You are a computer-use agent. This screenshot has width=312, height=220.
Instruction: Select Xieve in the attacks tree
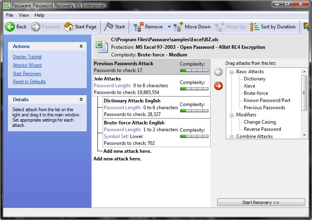[x=249, y=86]
